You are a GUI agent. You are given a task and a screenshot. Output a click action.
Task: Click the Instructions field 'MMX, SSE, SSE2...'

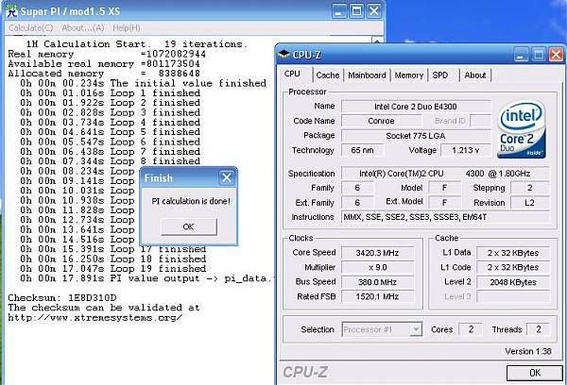pos(445,217)
